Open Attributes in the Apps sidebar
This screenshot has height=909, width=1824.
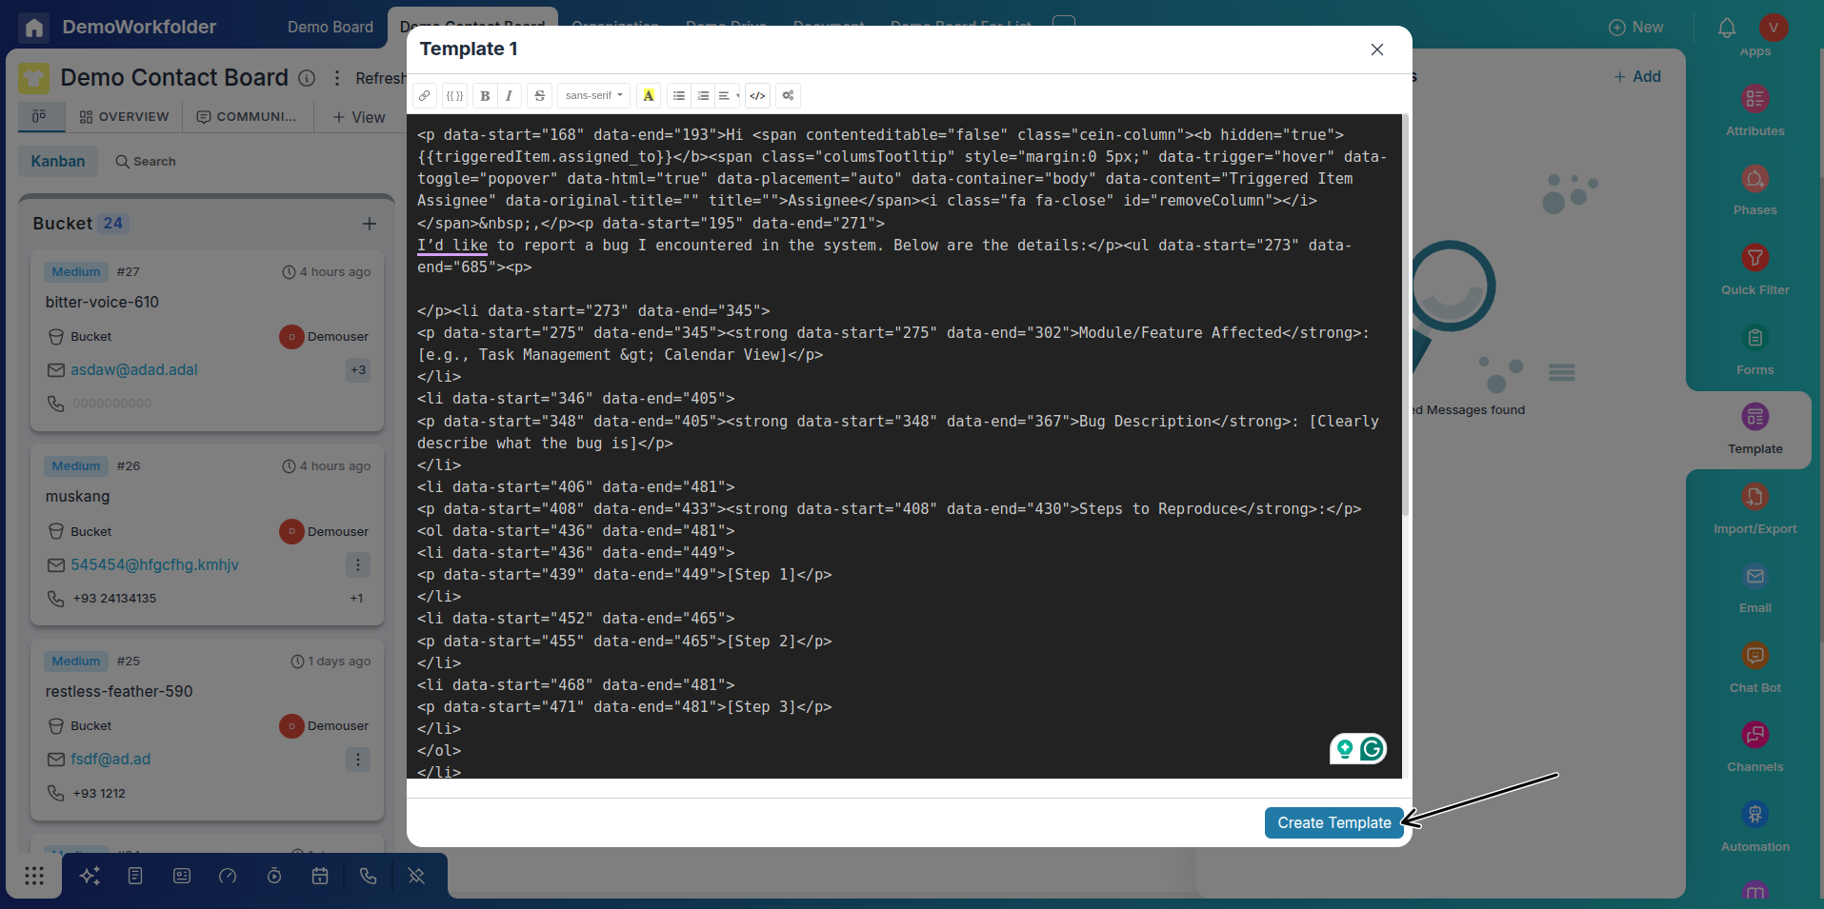[1754, 111]
